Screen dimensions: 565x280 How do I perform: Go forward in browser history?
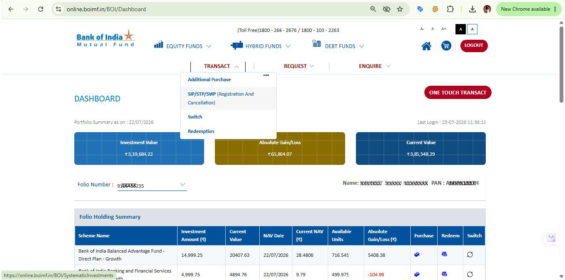click(26, 9)
